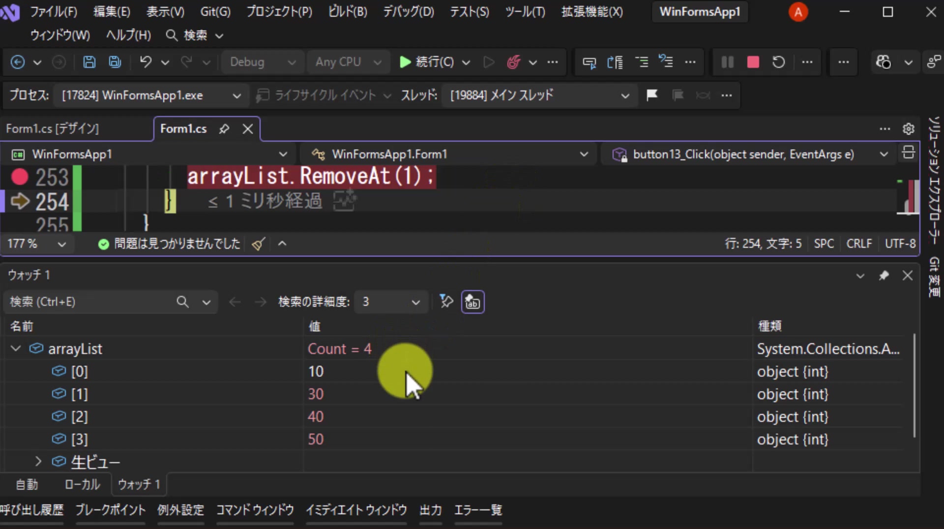
Task: Click the watch search magnifier icon
Action: [182, 302]
